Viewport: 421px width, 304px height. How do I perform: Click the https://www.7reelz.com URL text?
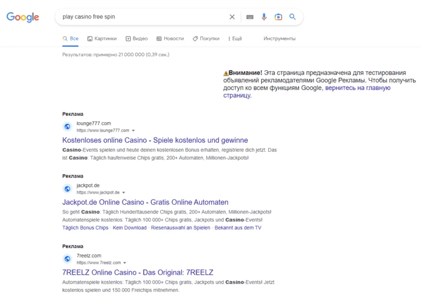[99, 262]
